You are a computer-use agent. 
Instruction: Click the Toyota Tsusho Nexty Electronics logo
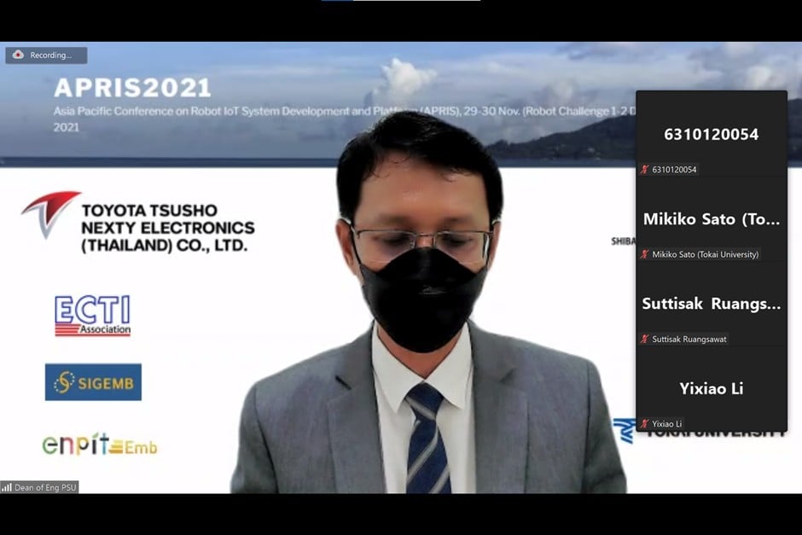coord(138,223)
